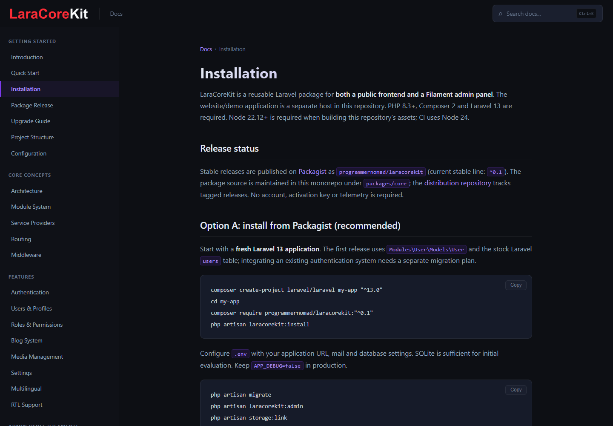
Task: Select Installation in the sidebar
Action: pyautogui.click(x=60, y=89)
